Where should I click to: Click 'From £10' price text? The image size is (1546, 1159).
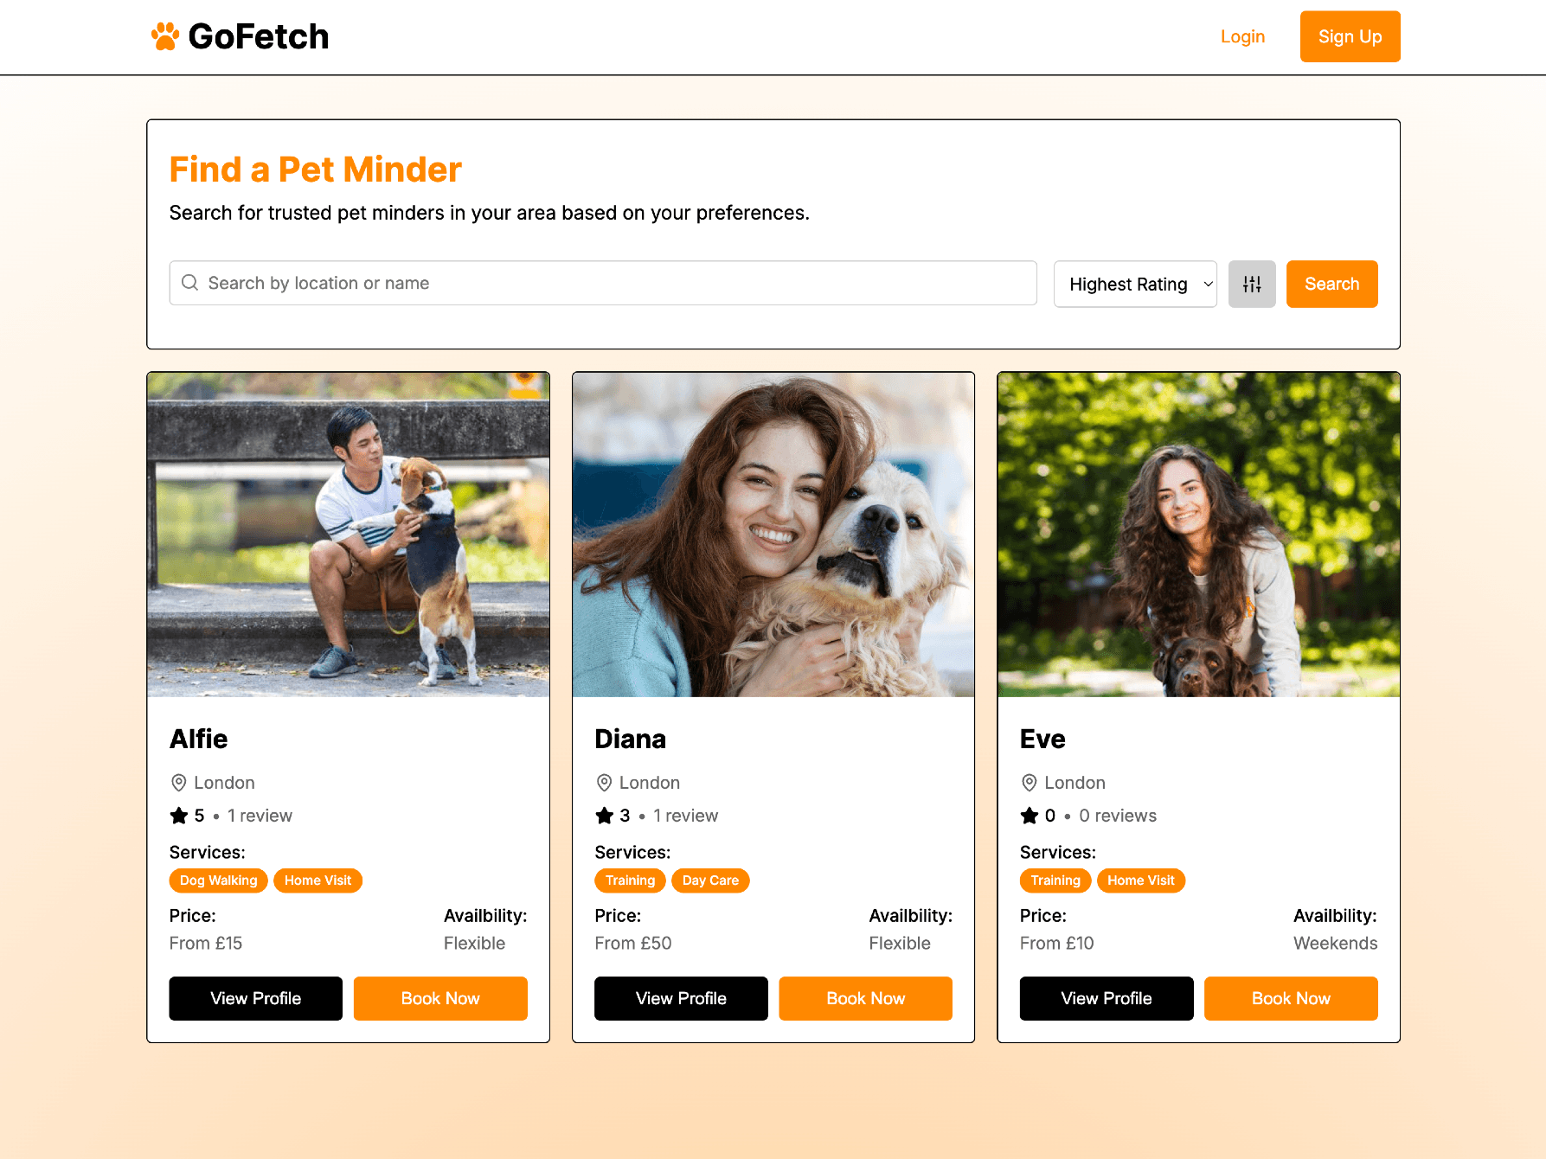click(x=1057, y=943)
